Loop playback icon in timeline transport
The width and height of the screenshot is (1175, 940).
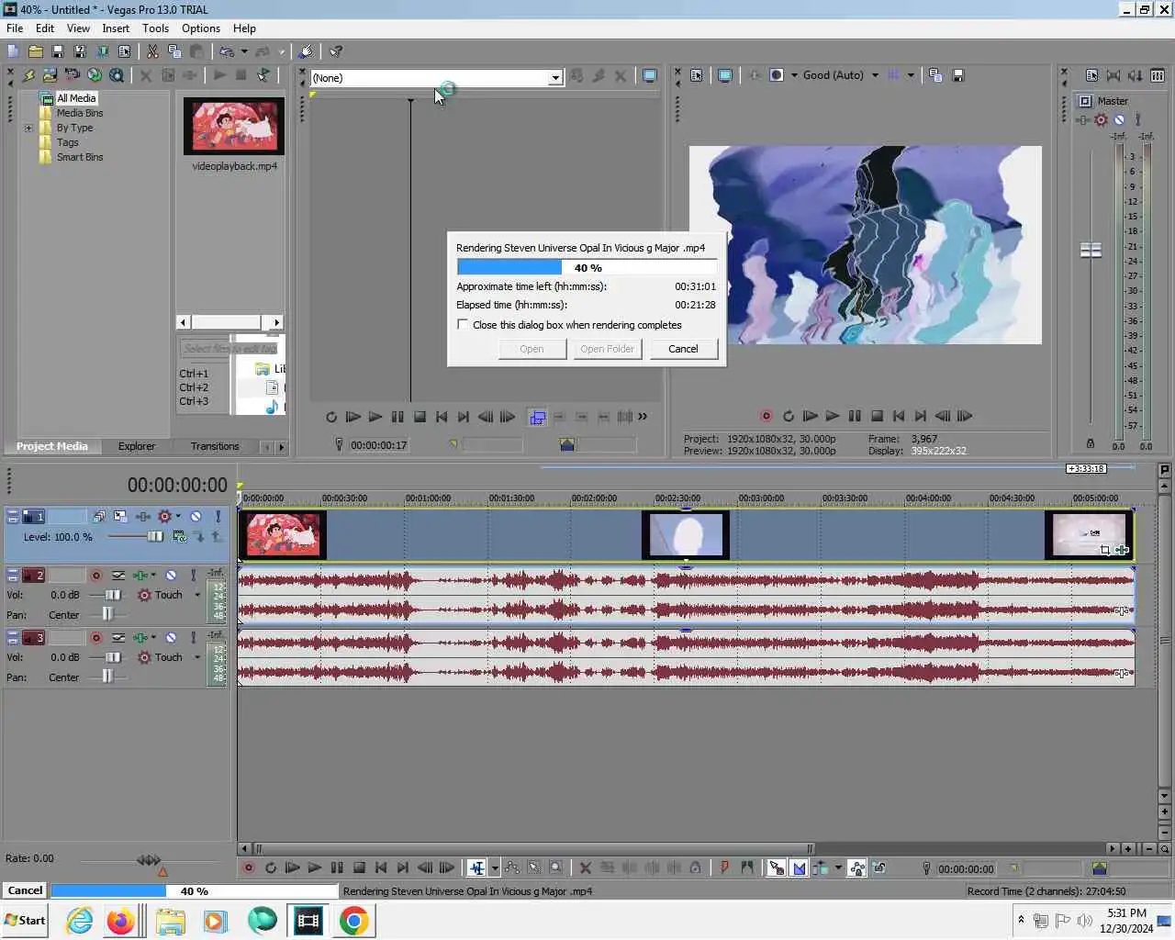click(271, 867)
